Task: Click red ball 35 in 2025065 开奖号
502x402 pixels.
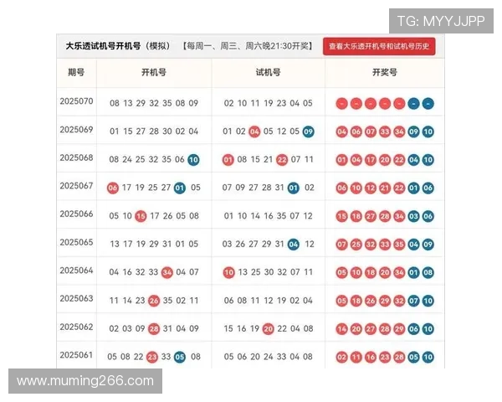Action: coord(399,245)
